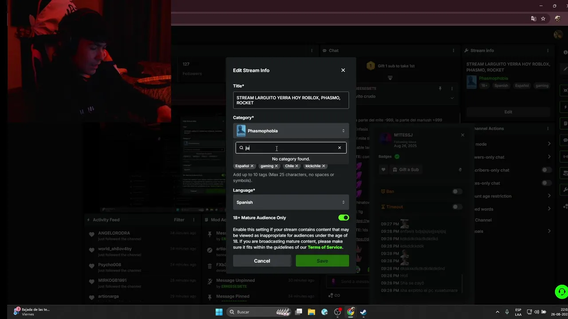Open the Channel Actions options menu
The height and width of the screenshot is (319, 568).
click(548, 128)
